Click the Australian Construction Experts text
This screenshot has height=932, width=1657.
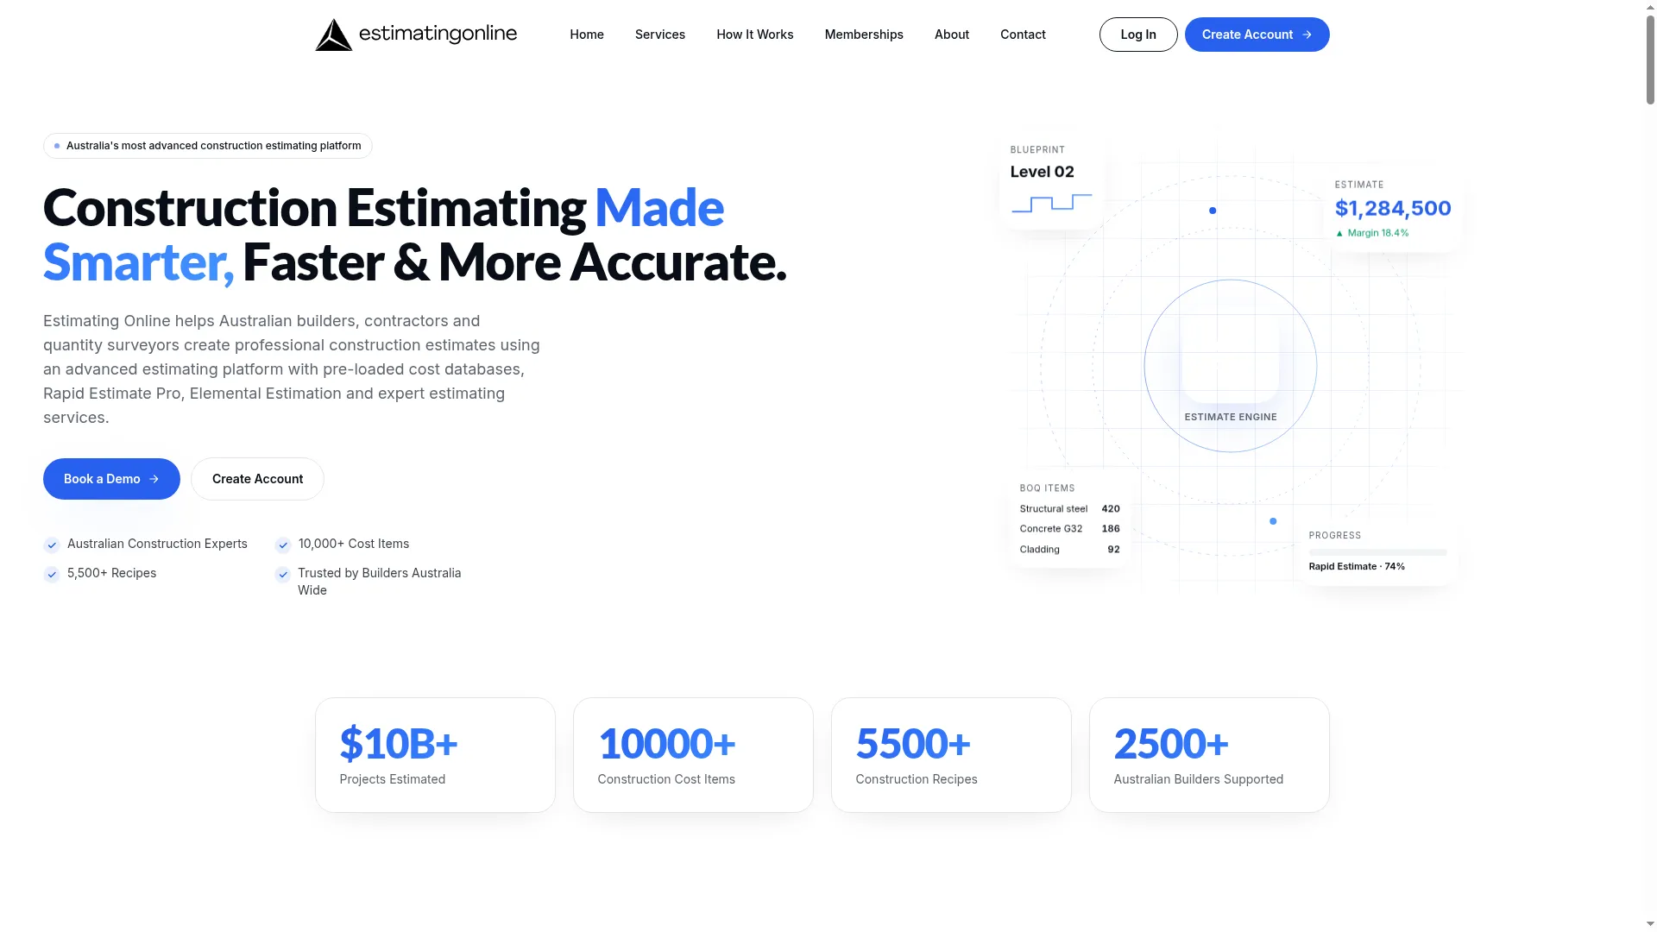pyautogui.click(x=157, y=544)
